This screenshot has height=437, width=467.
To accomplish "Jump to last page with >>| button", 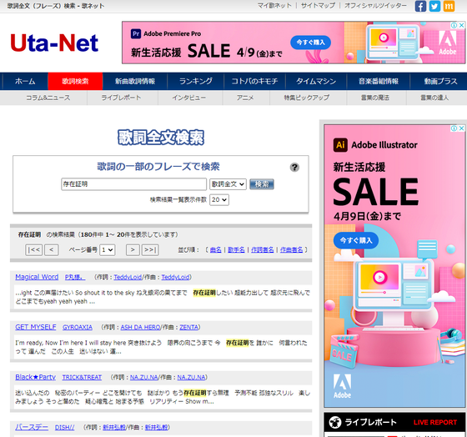I will (150, 249).
